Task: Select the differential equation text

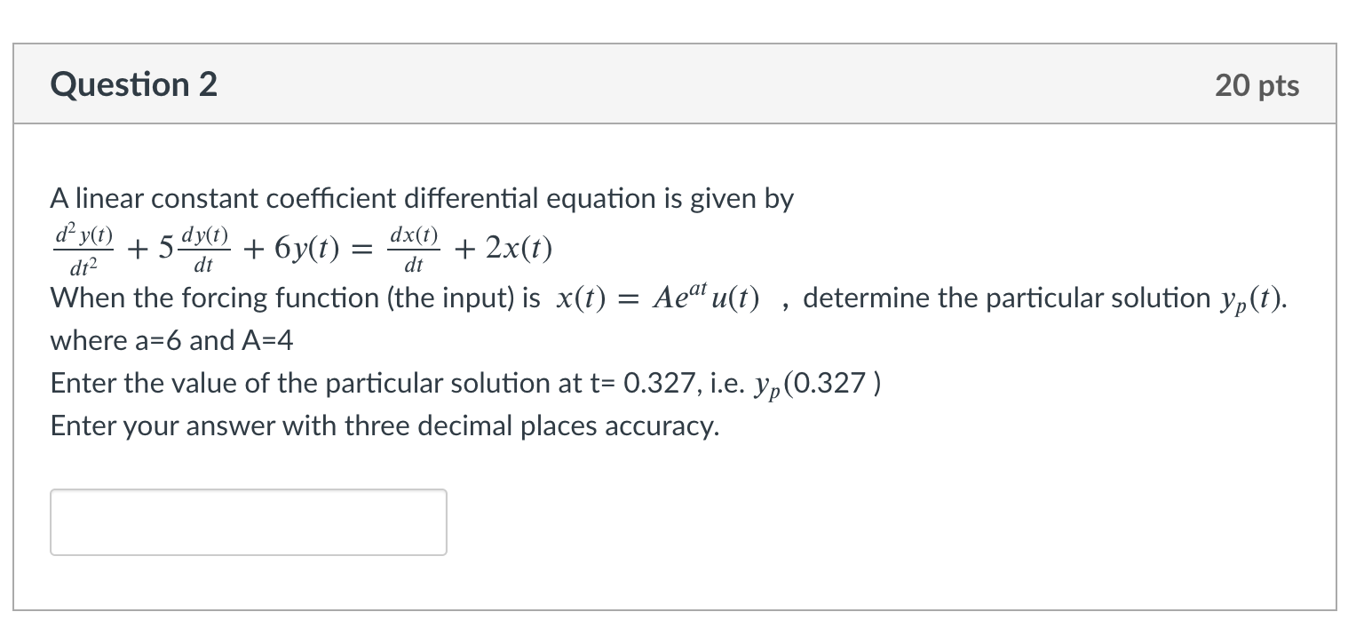Action: click(302, 247)
